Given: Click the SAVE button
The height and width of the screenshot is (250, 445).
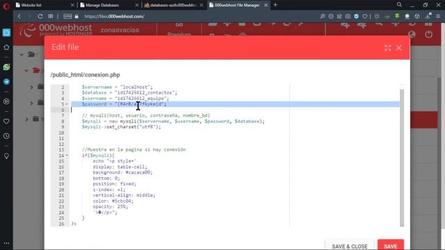Looking at the screenshot, I should 391,245.
